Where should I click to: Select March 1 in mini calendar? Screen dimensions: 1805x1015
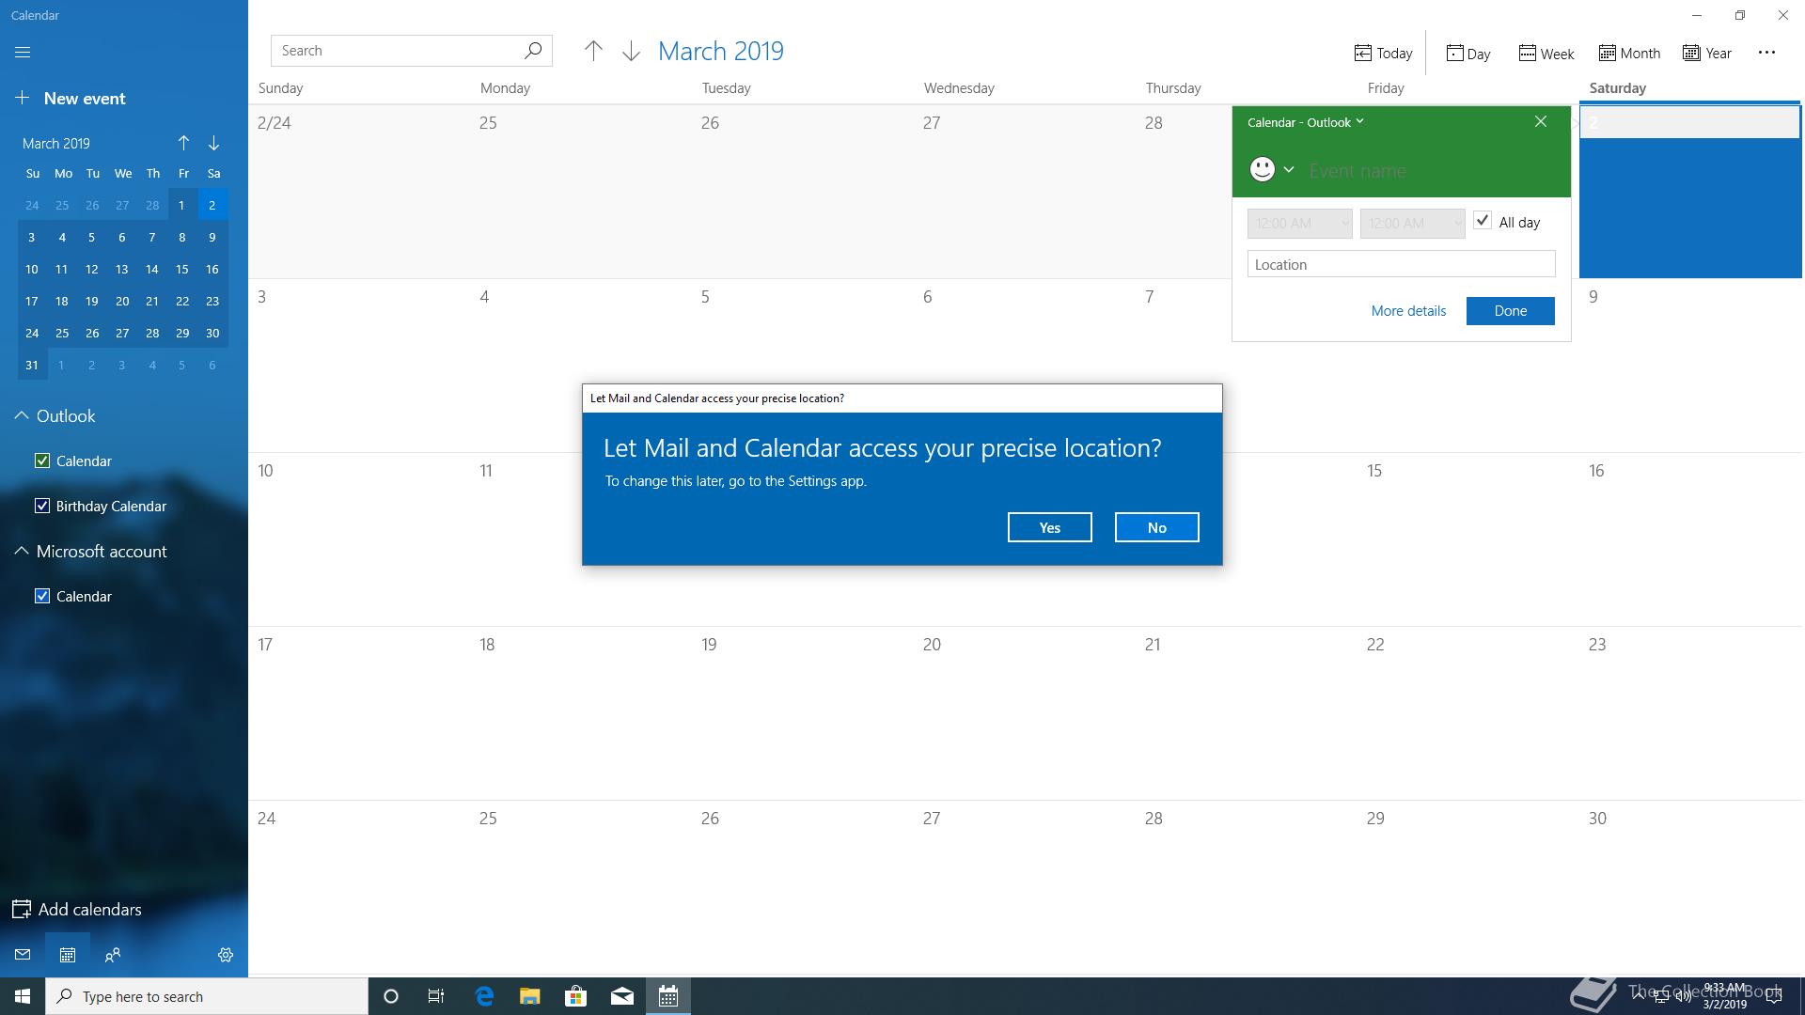(181, 205)
